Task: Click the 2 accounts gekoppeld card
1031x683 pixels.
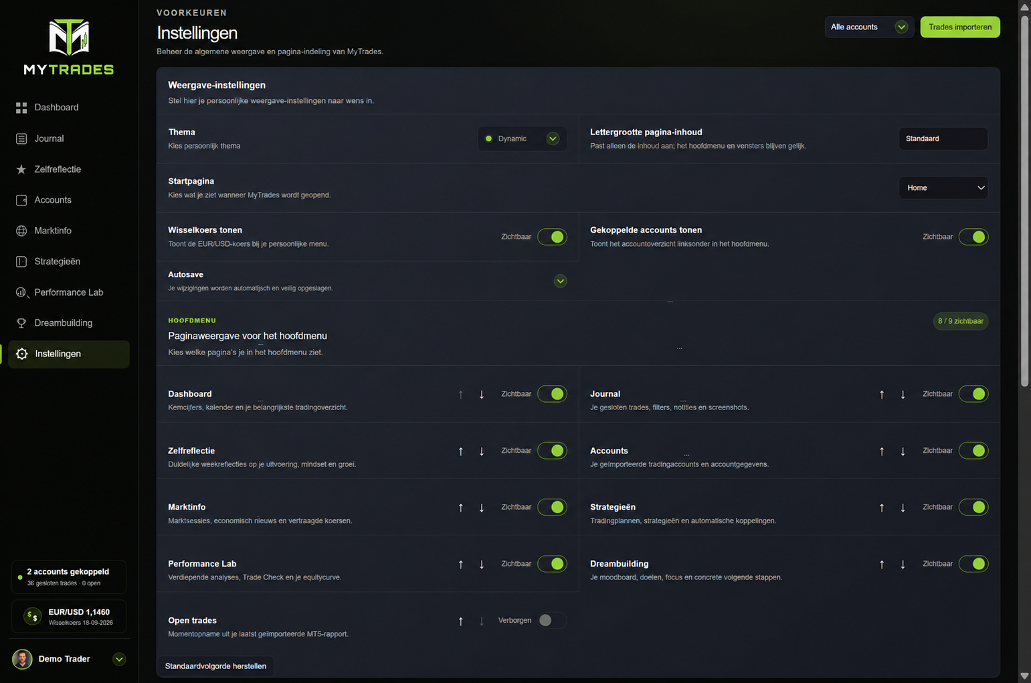Action: (69, 577)
